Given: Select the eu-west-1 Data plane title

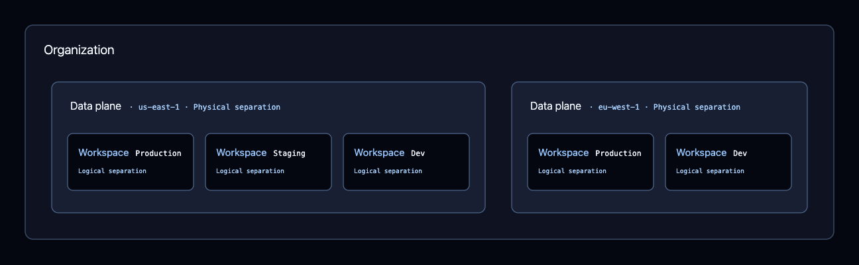Looking at the screenshot, I should pyautogui.click(x=556, y=106).
